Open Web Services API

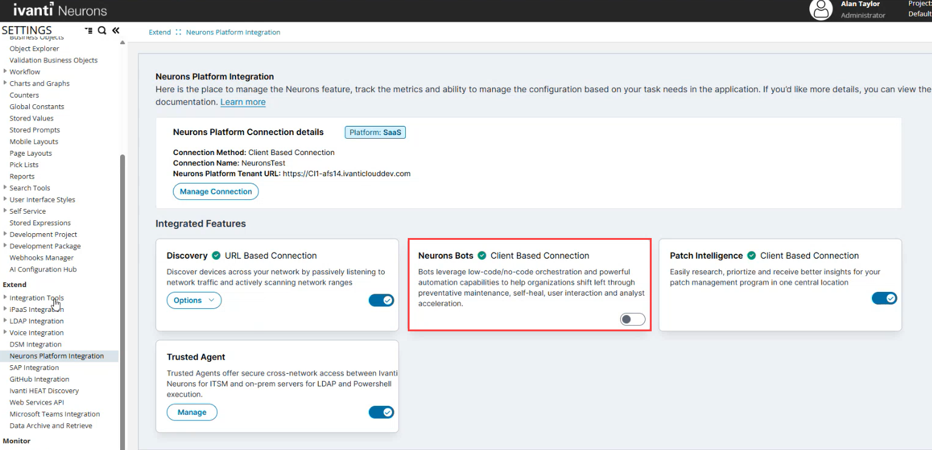click(x=37, y=402)
